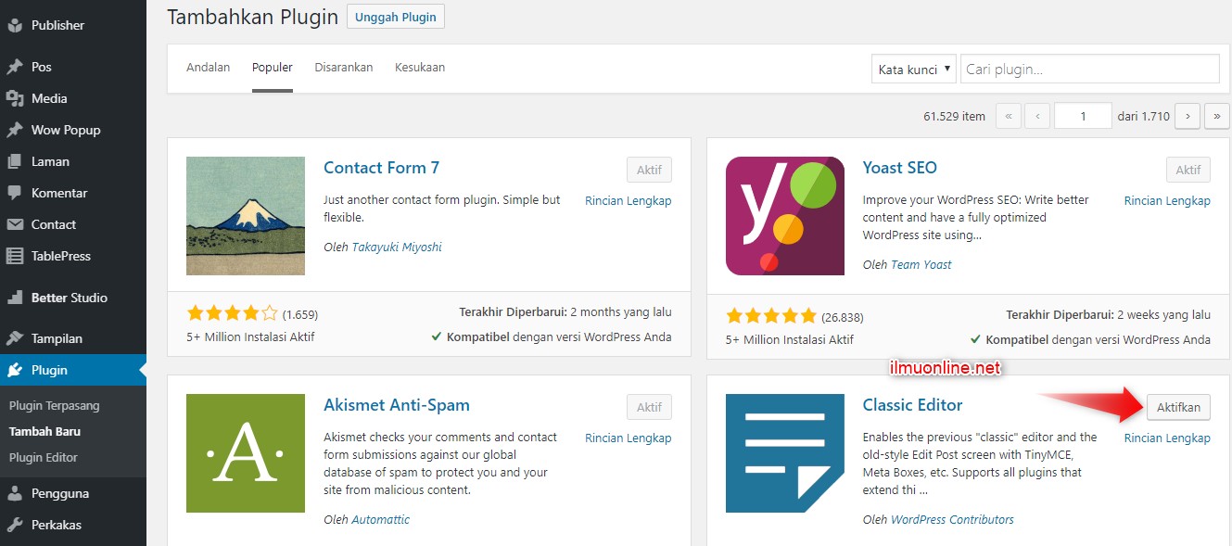Open Perkakas via the wrench icon
Viewport: 1232px width, 546px height.
[x=15, y=525]
